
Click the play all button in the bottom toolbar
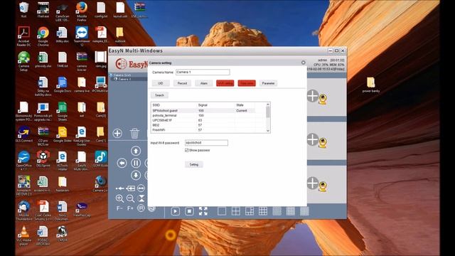click(176, 211)
